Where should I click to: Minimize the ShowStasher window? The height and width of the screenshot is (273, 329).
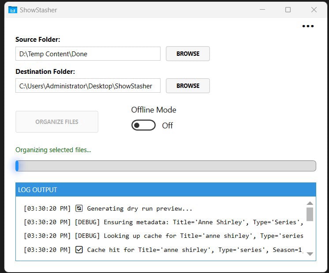[262, 10]
